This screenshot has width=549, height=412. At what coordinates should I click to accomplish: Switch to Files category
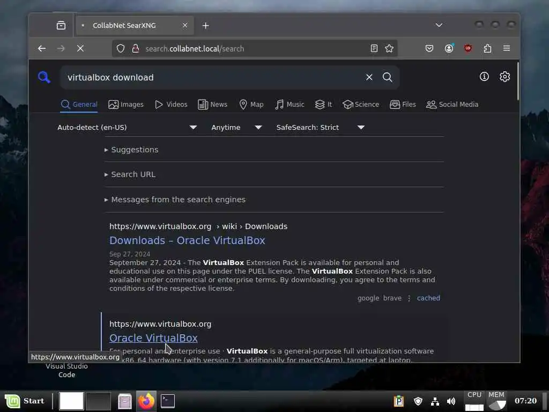point(403,105)
